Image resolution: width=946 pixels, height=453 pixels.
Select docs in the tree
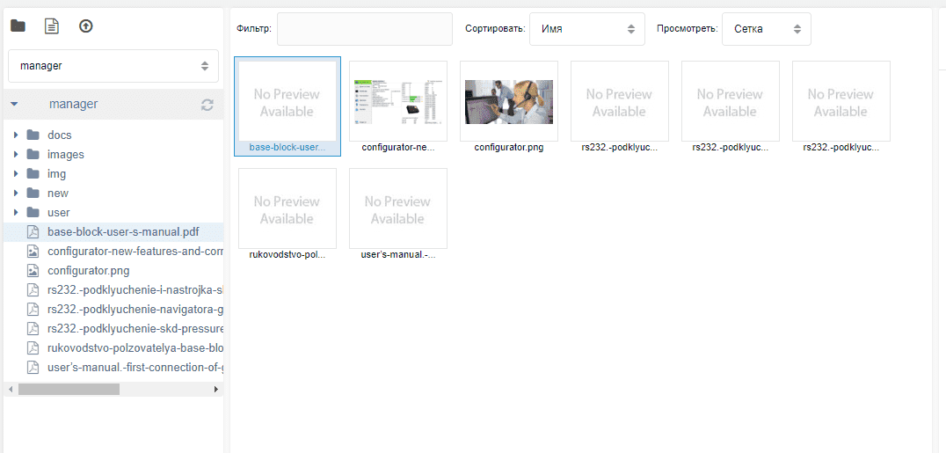click(x=60, y=135)
